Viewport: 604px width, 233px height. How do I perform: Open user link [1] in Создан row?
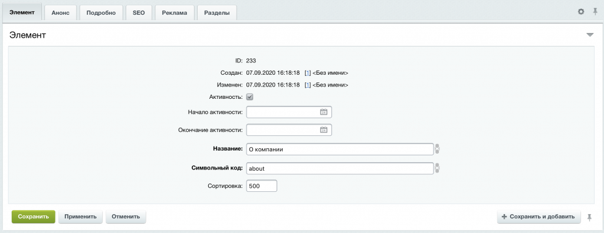coord(307,73)
